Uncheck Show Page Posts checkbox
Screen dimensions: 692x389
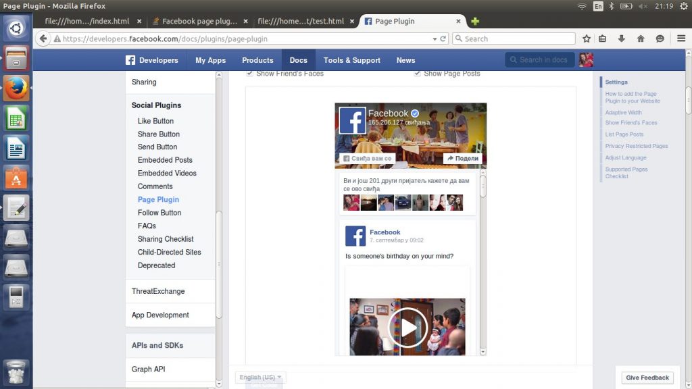[x=418, y=73]
